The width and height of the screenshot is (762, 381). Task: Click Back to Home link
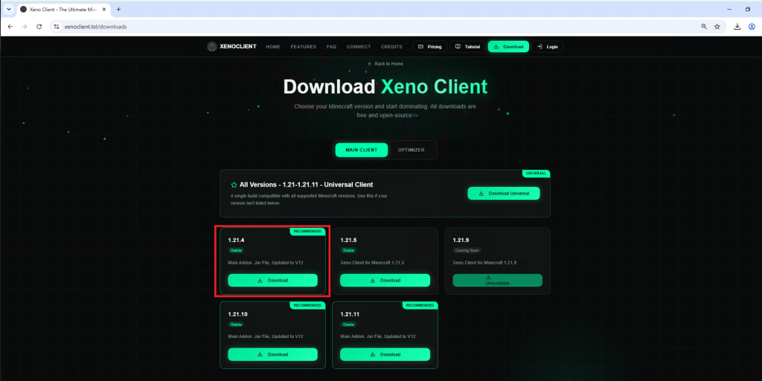pyautogui.click(x=385, y=64)
